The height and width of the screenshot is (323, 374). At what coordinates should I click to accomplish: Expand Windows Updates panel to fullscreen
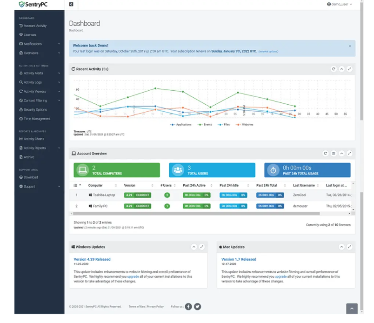point(202,247)
